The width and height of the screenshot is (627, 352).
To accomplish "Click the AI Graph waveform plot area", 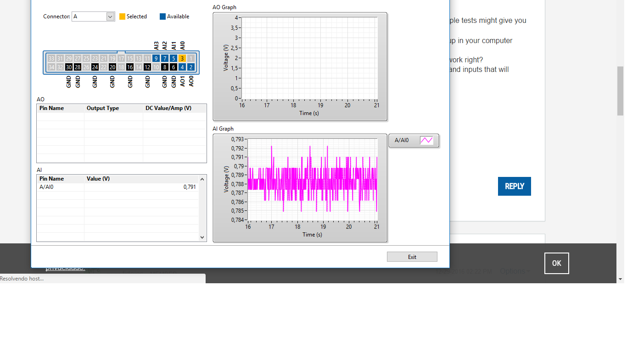I will [x=312, y=179].
